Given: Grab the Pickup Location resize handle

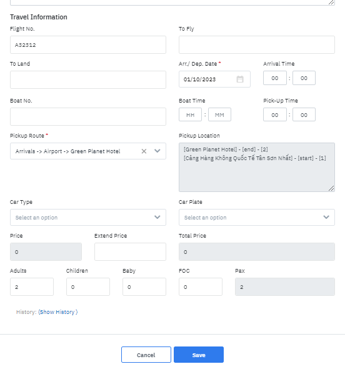Looking at the screenshot, I should (x=331, y=188).
